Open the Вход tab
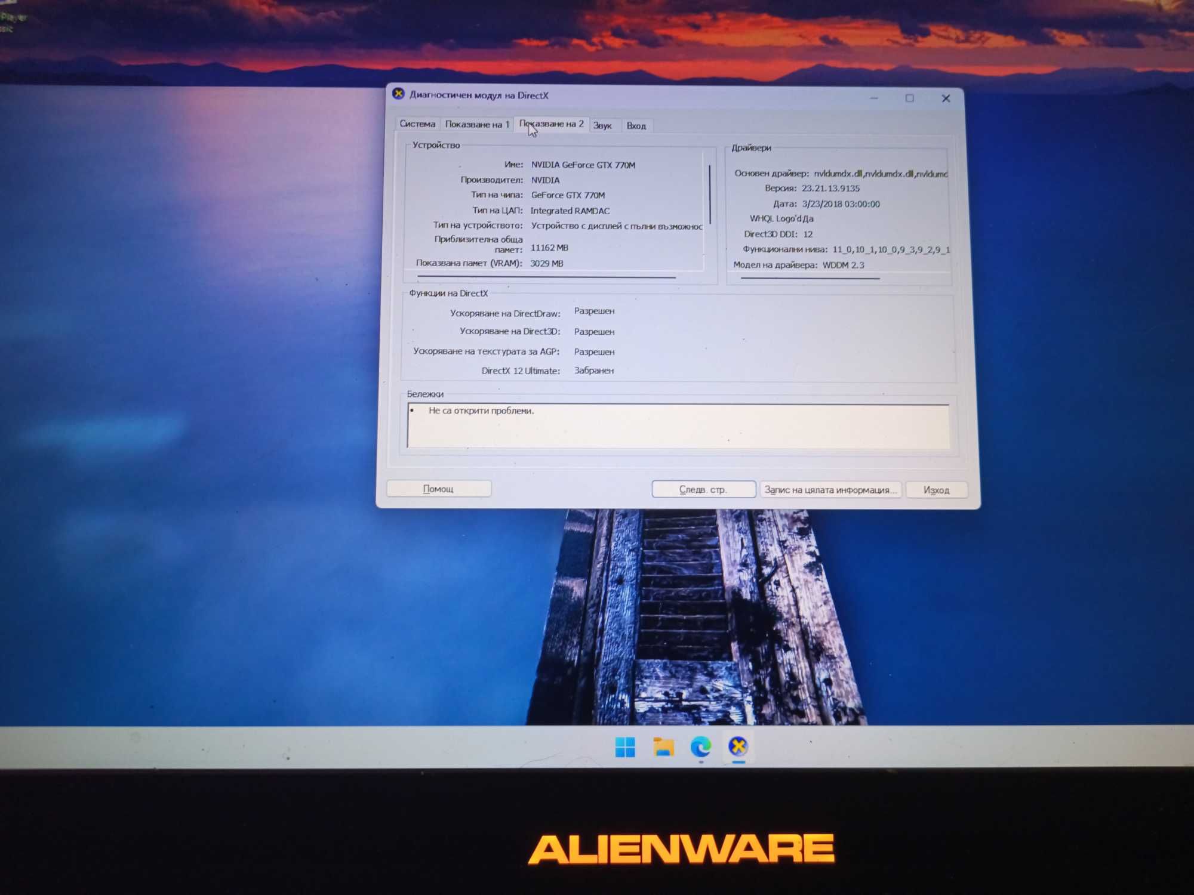This screenshot has width=1194, height=895. (x=636, y=126)
